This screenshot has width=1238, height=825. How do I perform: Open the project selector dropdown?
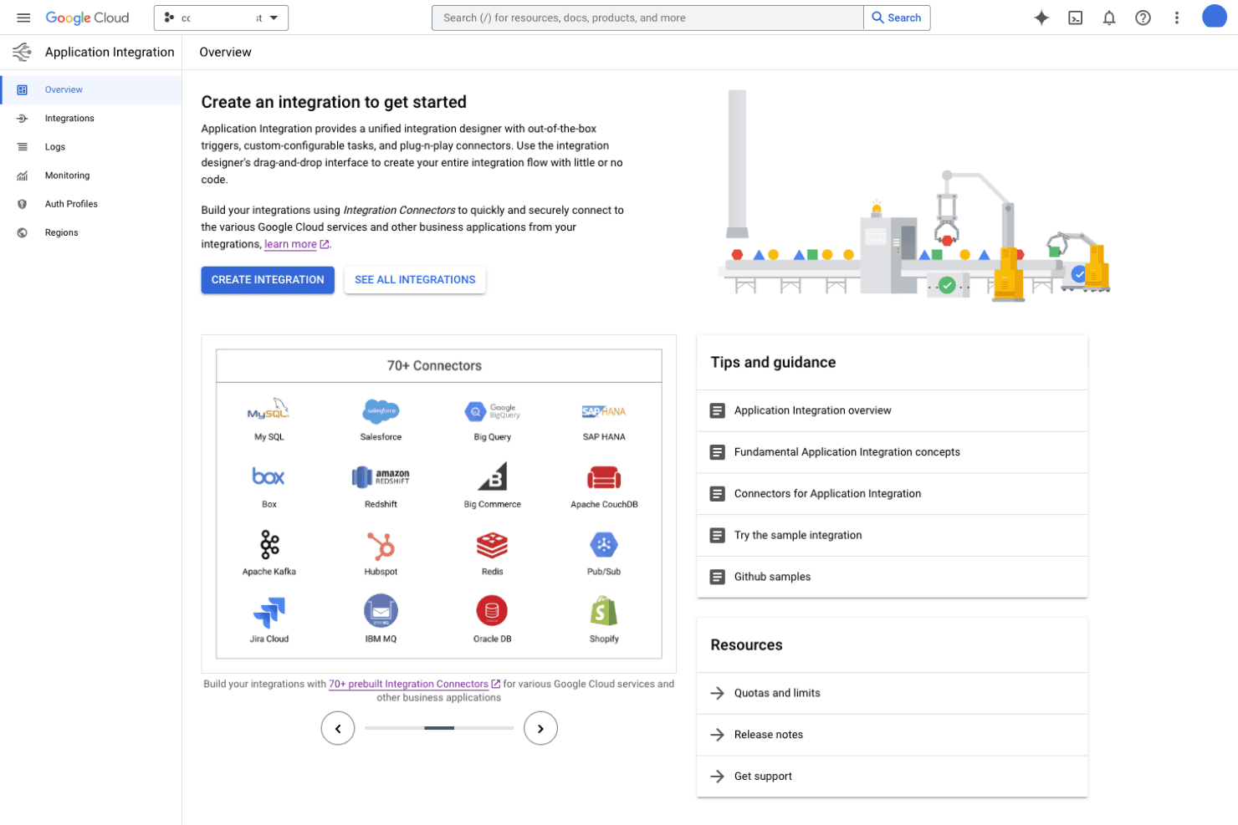click(x=221, y=18)
